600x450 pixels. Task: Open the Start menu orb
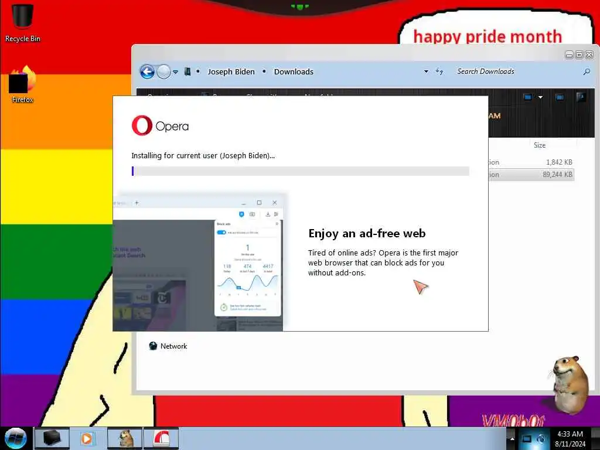(x=15, y=438)
